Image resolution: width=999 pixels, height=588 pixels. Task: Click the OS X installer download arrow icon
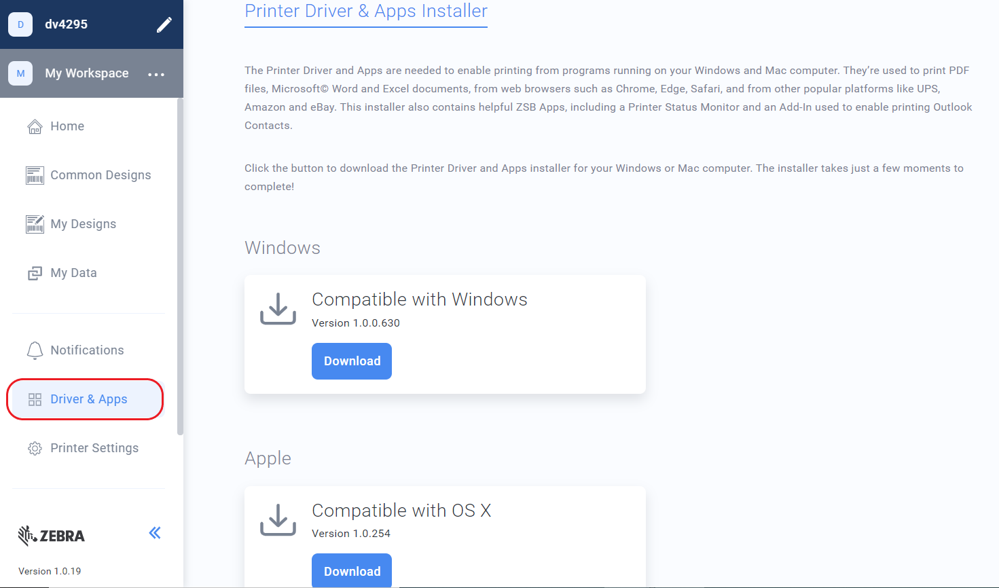[x=278, y=519]
